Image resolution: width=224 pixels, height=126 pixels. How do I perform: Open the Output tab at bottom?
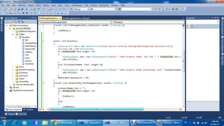pyautogui.click(x=10, y=114)
